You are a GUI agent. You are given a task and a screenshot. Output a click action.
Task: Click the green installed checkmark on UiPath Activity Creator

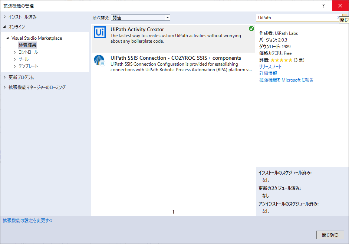tap(251, 29)
